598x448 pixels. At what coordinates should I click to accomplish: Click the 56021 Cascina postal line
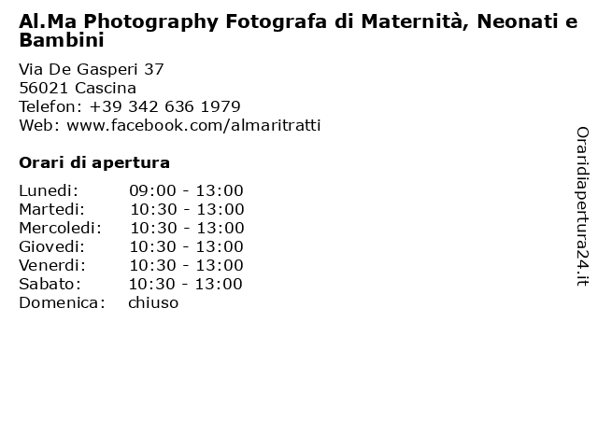[x=78, y=88]
